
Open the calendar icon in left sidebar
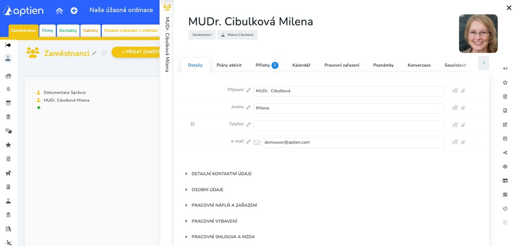tap(8, 103)
